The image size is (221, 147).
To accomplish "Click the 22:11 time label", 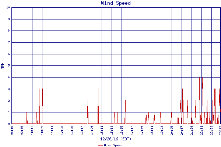I will pos(201,130).
